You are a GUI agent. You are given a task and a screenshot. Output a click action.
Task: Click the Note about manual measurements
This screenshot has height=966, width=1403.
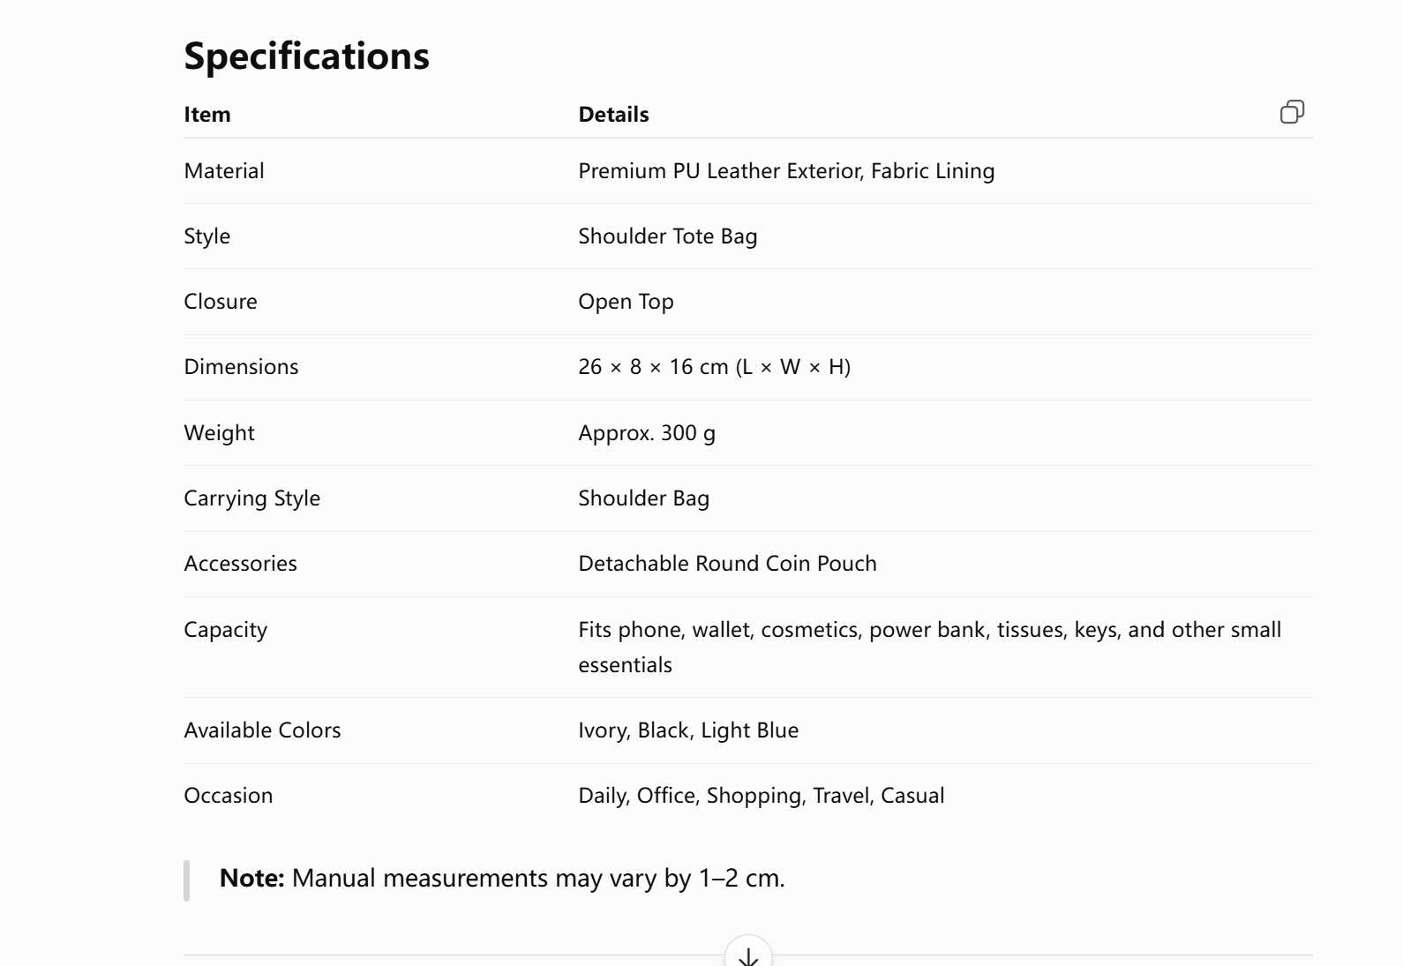pyautogui.click(x=502, y=879)
